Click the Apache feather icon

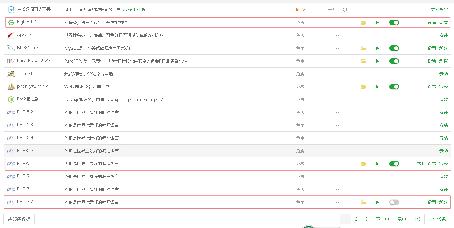point(11,35)
